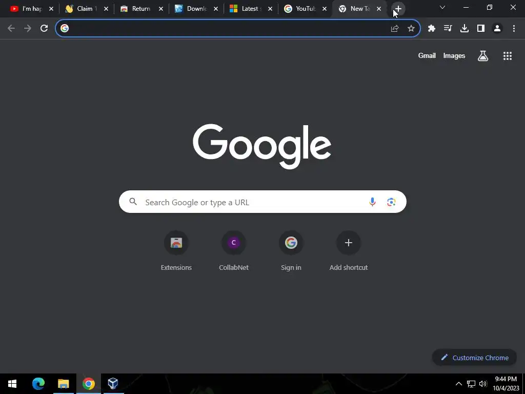
Task: Open Gmail link
Action: [427, 55]
